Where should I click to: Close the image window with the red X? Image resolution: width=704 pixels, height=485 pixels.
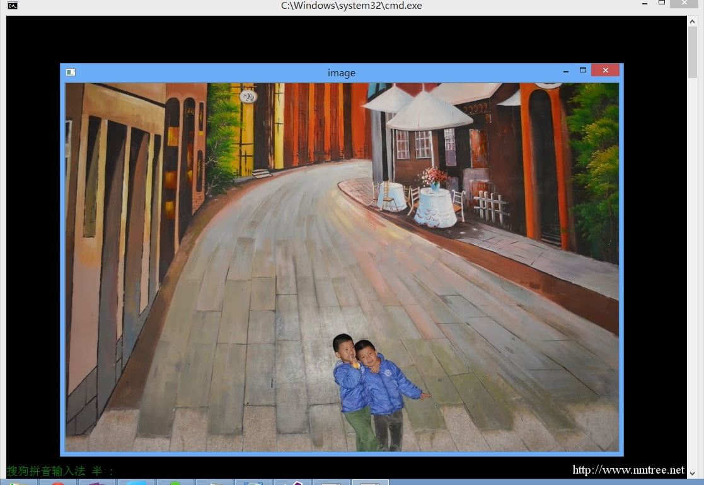(x=605, y=70)
